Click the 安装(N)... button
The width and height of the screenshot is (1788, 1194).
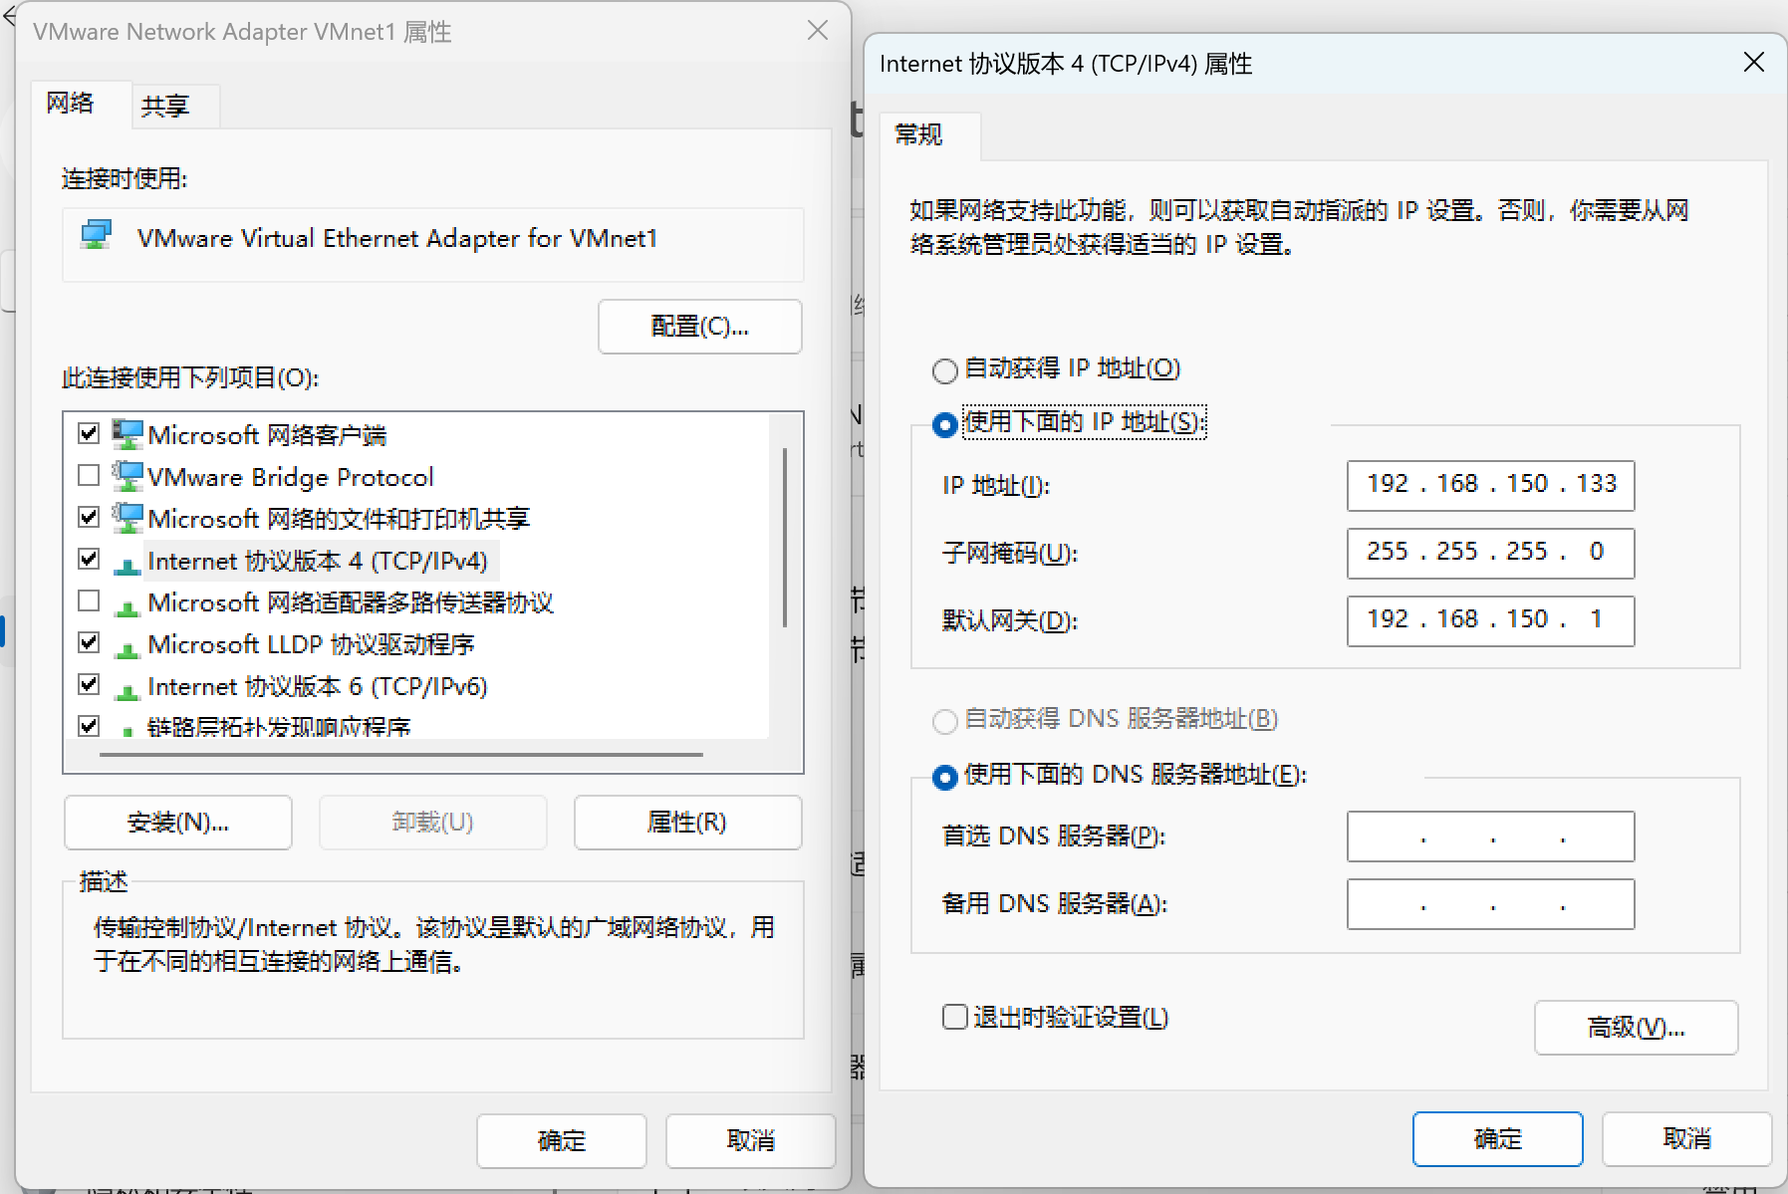coord(178,823)
